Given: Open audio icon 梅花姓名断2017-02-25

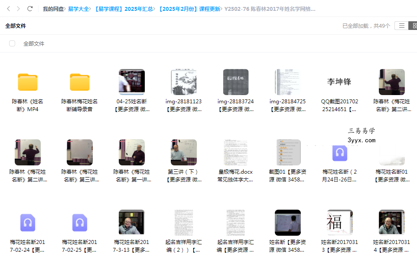Looking at the screenshot, I should [x=80, y=223].
